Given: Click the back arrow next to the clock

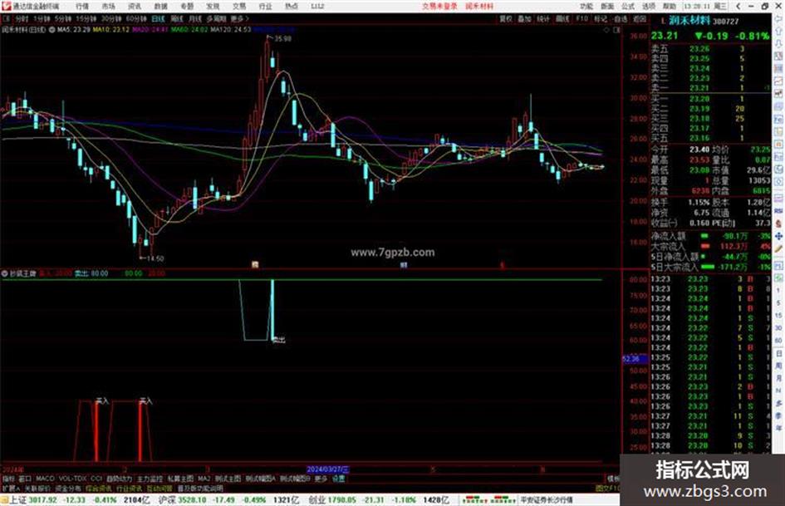Looking at the screenshot, I should click(738, 6).
